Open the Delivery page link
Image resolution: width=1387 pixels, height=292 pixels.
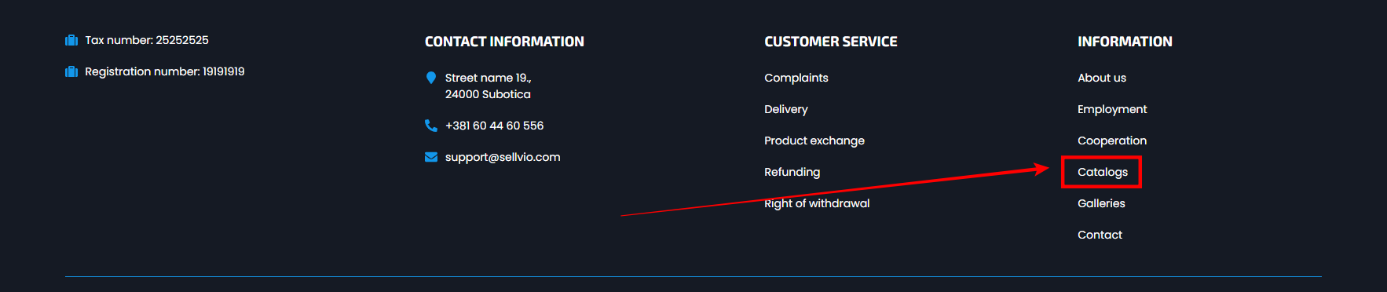(786, 109)
